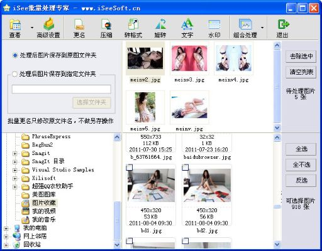Click the file browser scroll up arrow
Image resolution: width=322 pixels, height=251 pixels.
[277, 137]
